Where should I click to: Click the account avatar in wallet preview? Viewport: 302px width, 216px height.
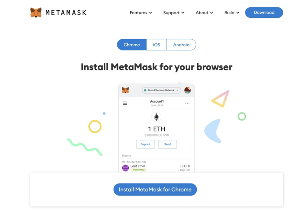[x=188, y=90]
